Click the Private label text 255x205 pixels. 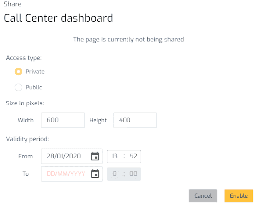(x=35, y=72)
